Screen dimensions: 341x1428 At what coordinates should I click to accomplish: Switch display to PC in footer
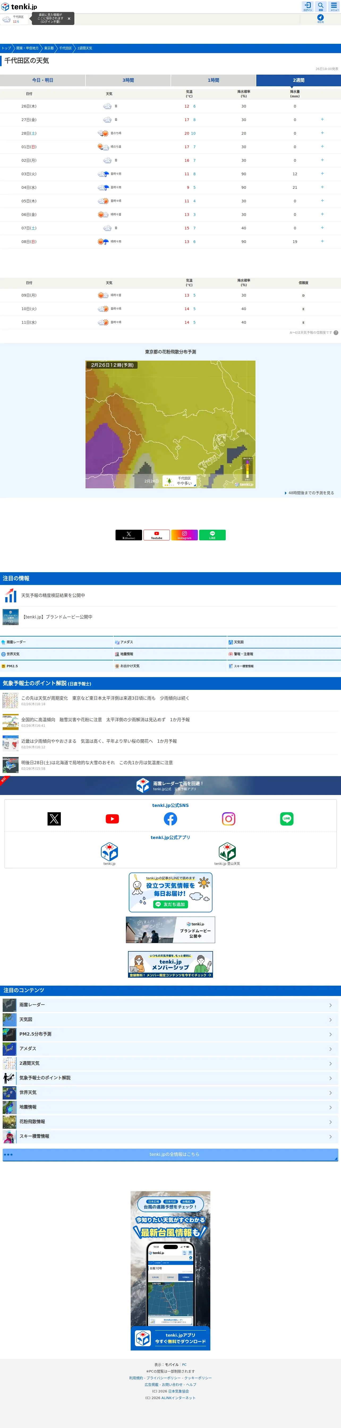coord(184,1365)
